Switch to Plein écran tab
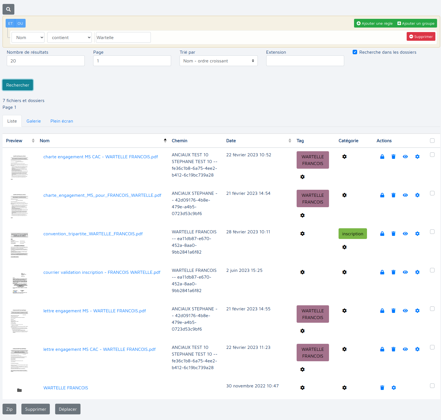 click(x=62, y=121)
